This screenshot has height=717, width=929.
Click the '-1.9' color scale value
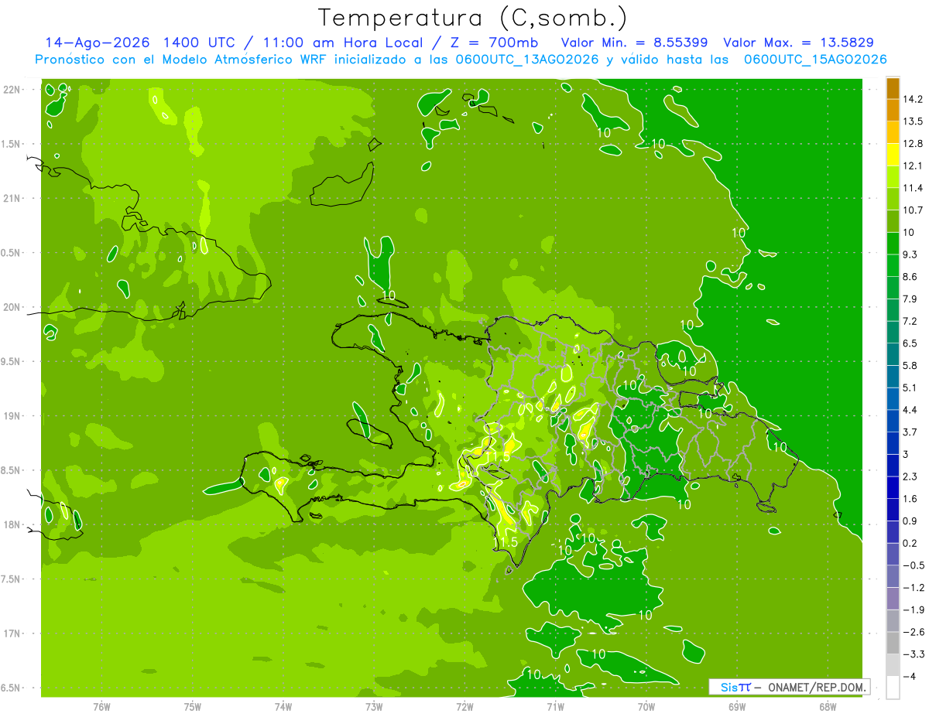click(x=914, y=610)
